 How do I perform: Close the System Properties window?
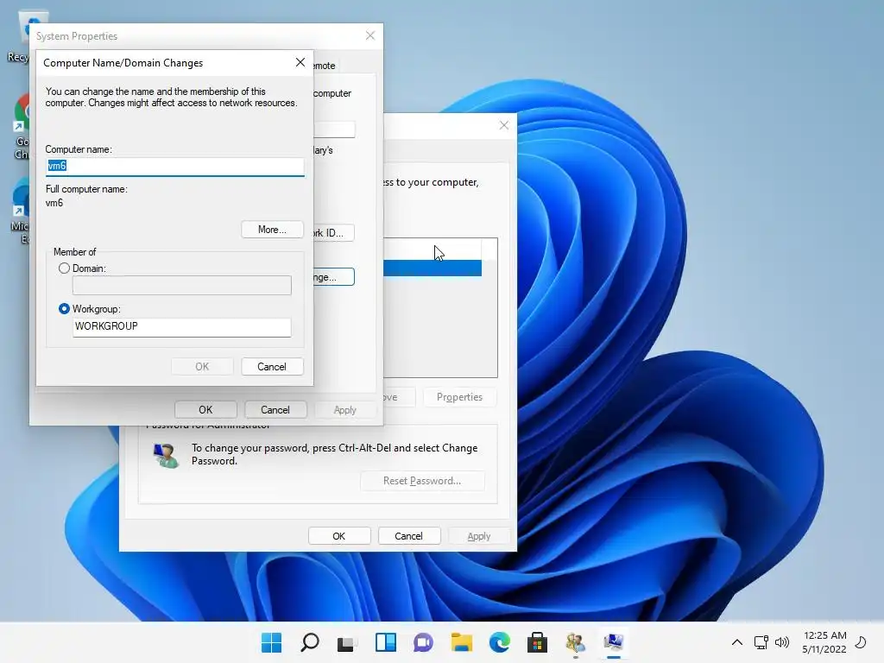tap(370, 35)
